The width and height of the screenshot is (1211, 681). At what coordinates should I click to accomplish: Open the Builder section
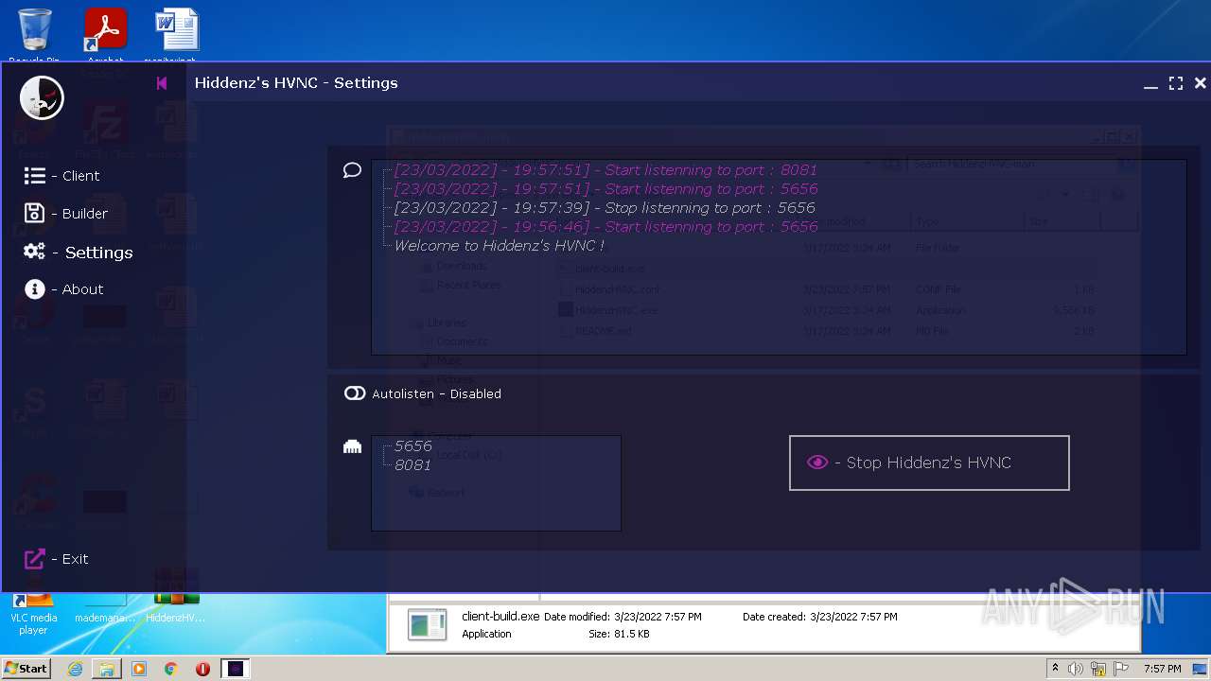pyautogui.click(x=66, y=214)
